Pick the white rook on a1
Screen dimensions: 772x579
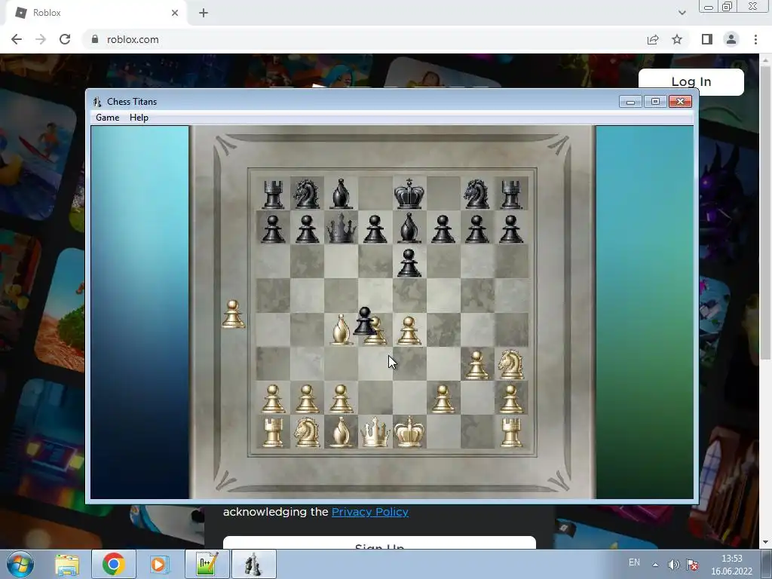click(273, 433)
